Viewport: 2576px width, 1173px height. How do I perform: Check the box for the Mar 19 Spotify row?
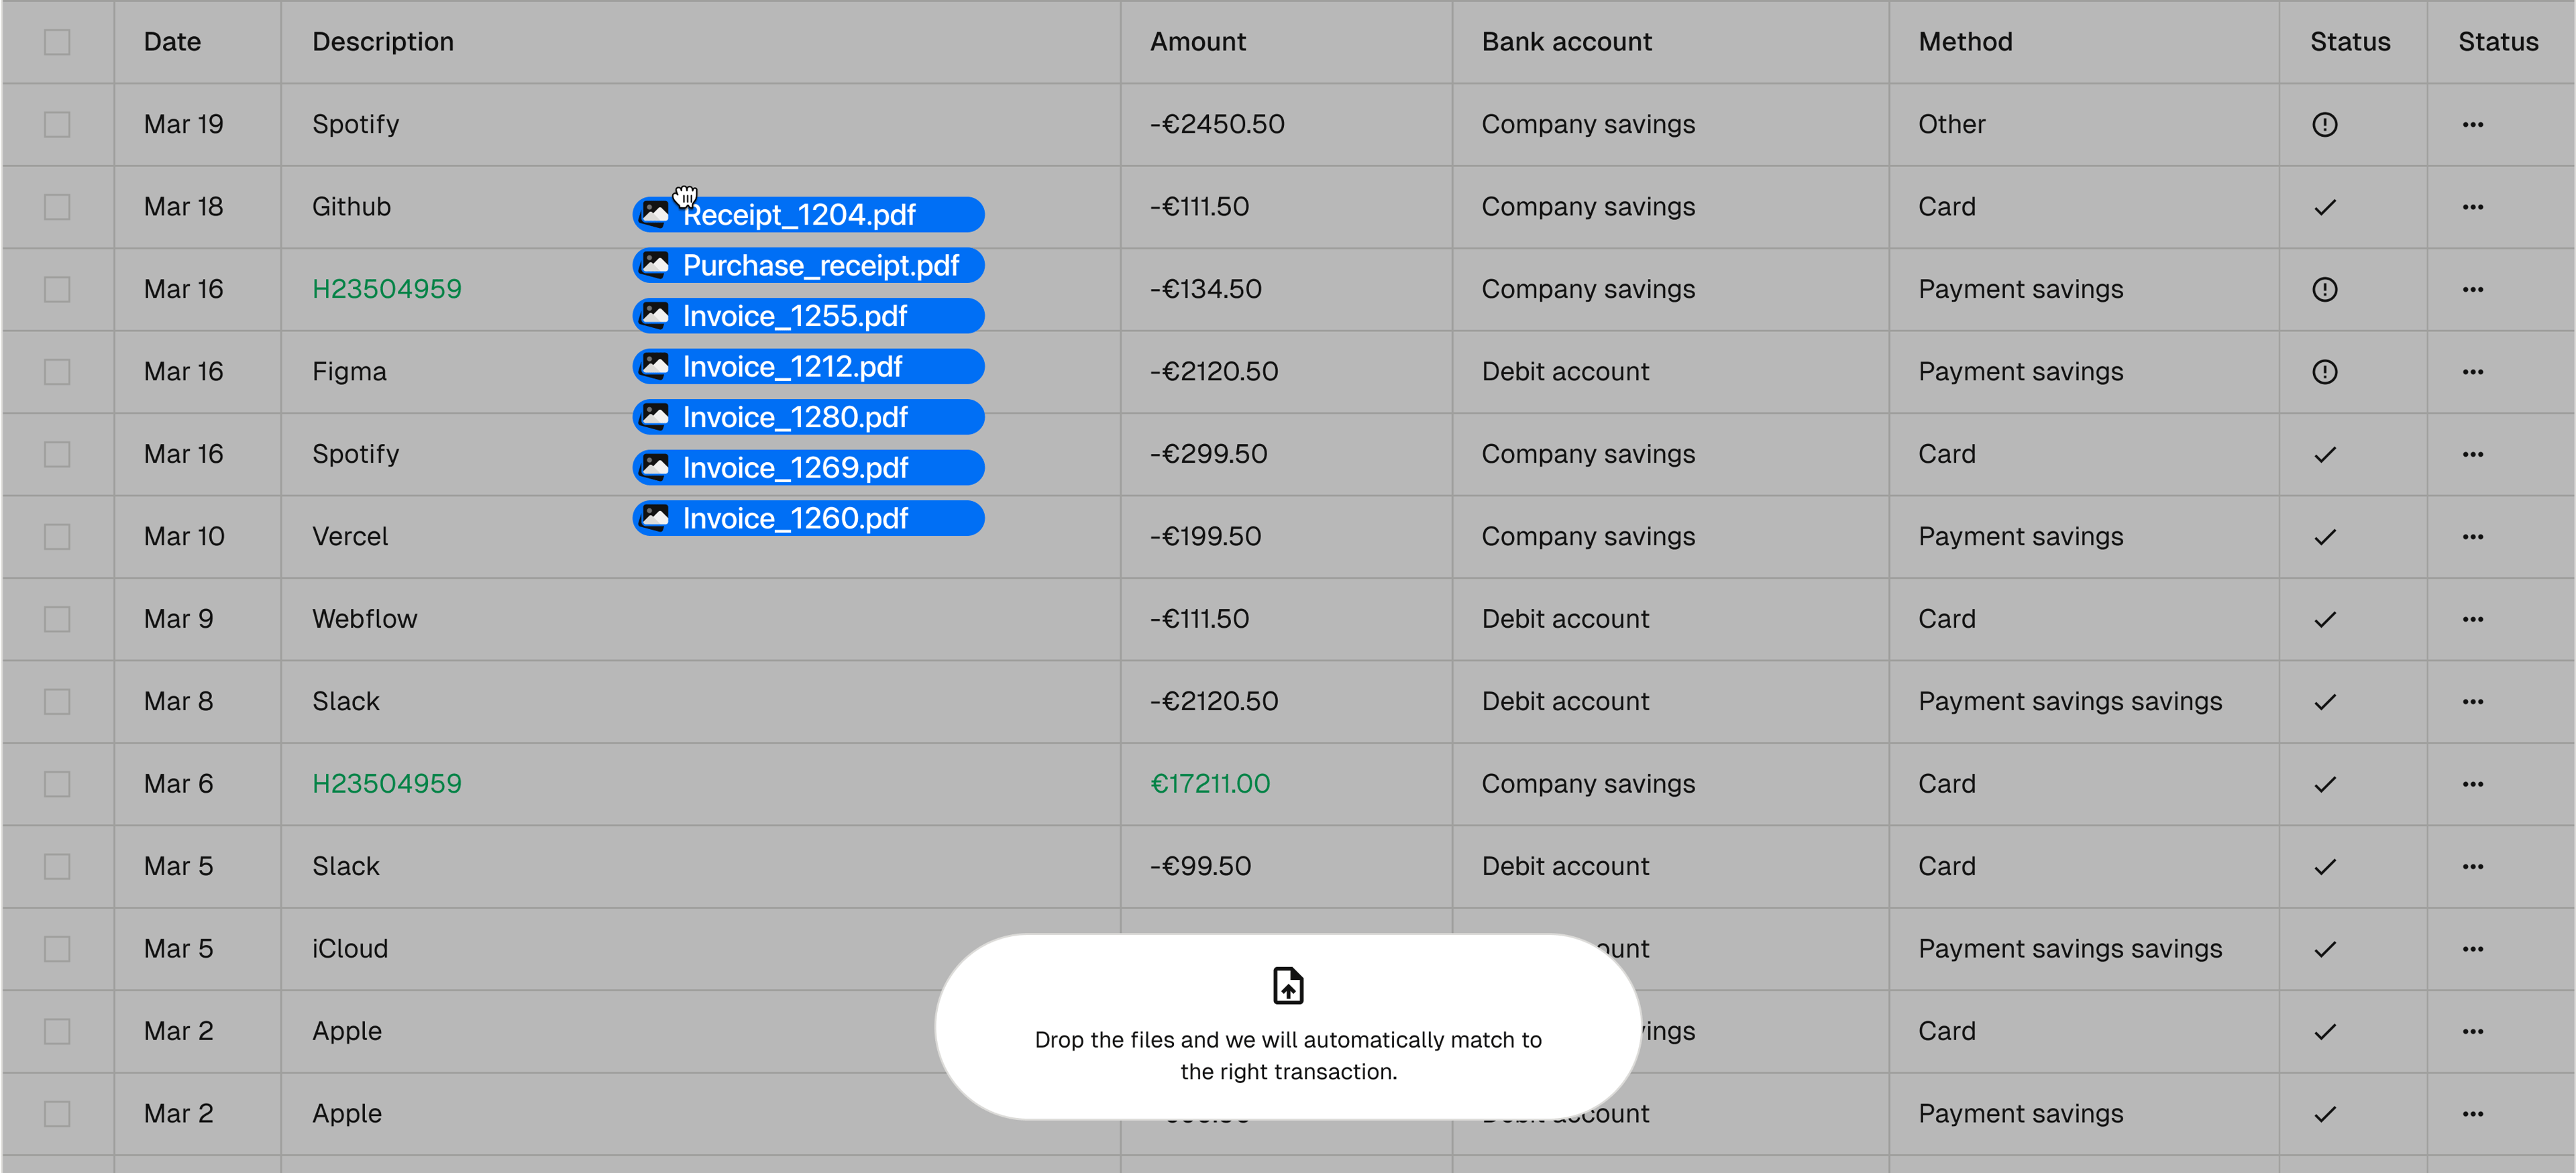coord(57,125)
